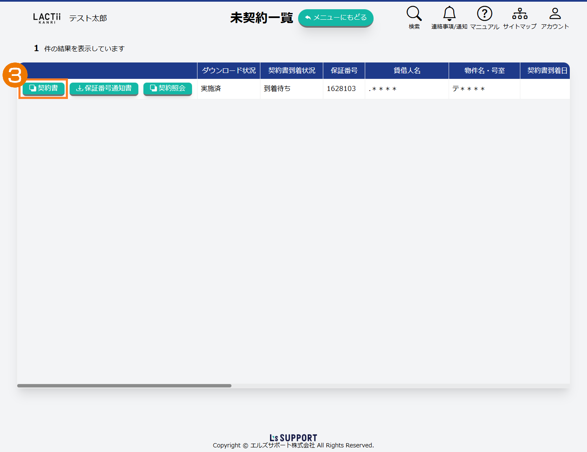This screenshot has width=587, height=452.
Task: Select guarantee number 1628103 cell
Action: tap(341, 89)
